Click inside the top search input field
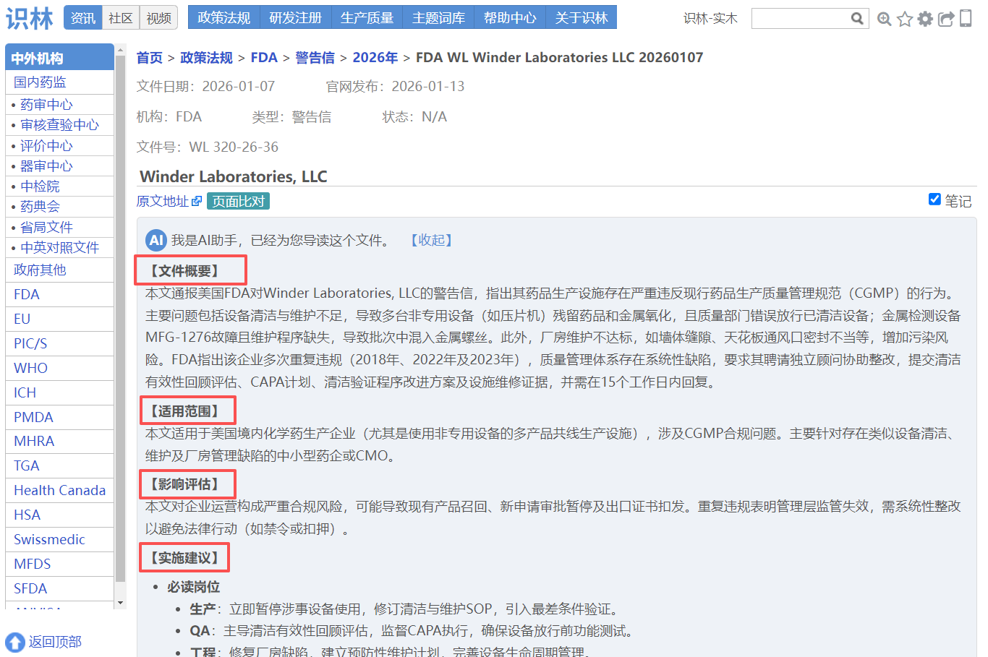The height and width of the screenshot is (657, 988). pyautogui.click(x=799, y=18)
